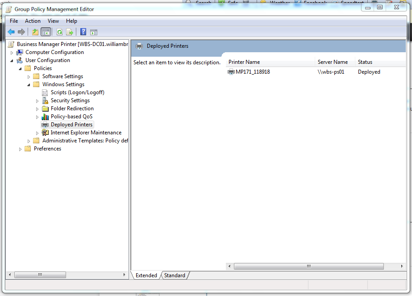
Task: Collapse the Windows Settings node
Action: tap(28, 84)
